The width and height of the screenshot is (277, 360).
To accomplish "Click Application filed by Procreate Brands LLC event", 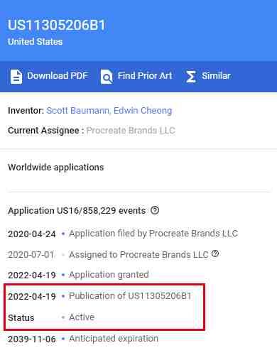I will point(153,234).
